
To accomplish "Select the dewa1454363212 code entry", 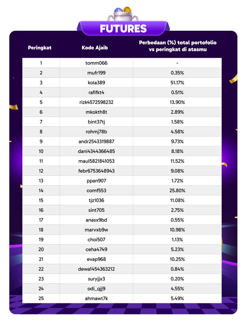I will (97, 269).
